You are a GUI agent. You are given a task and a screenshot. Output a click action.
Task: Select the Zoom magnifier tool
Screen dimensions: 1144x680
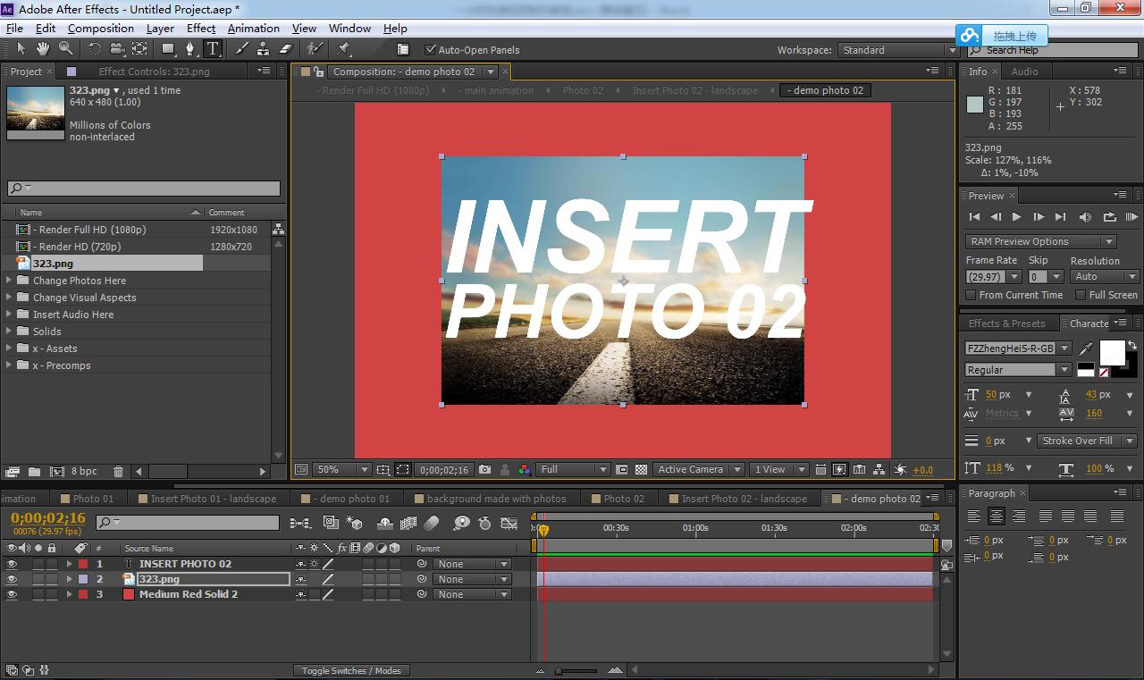coord(65,49)
